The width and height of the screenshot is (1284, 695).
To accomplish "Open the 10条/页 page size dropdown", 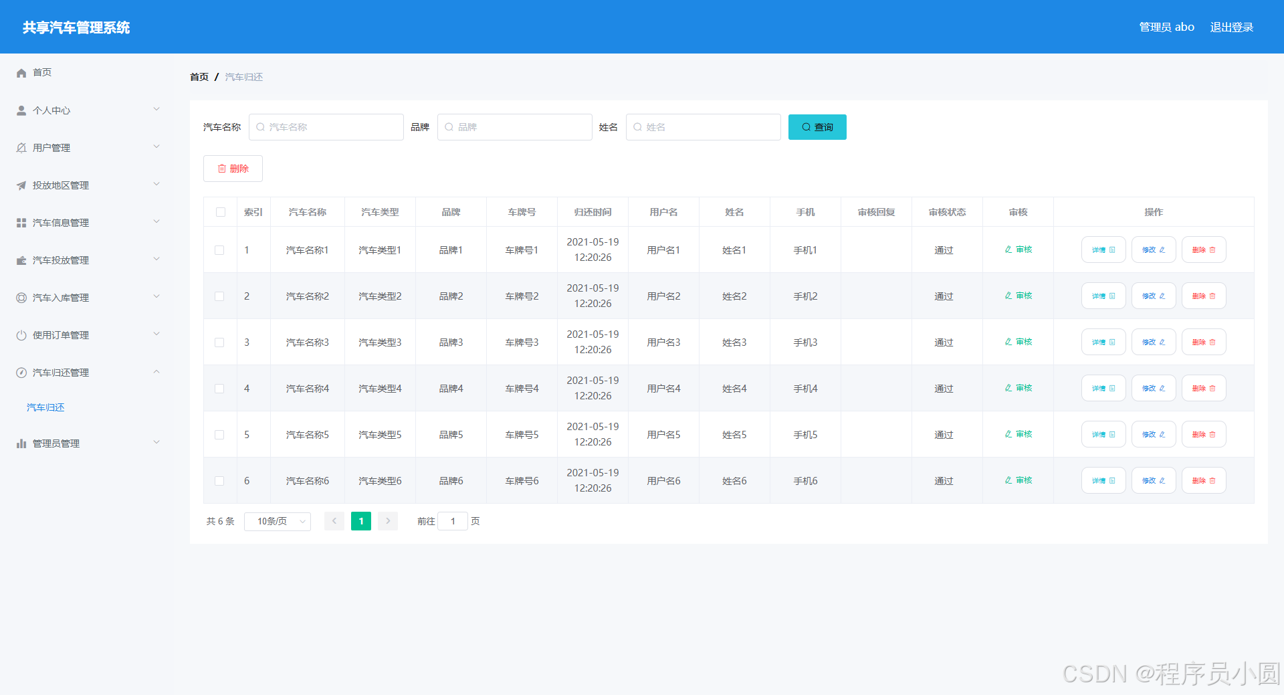I will tap(277, 521).
